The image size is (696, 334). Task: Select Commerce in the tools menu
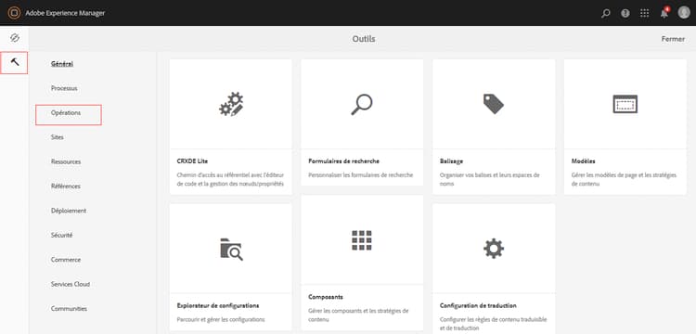[x=66, y=260]
